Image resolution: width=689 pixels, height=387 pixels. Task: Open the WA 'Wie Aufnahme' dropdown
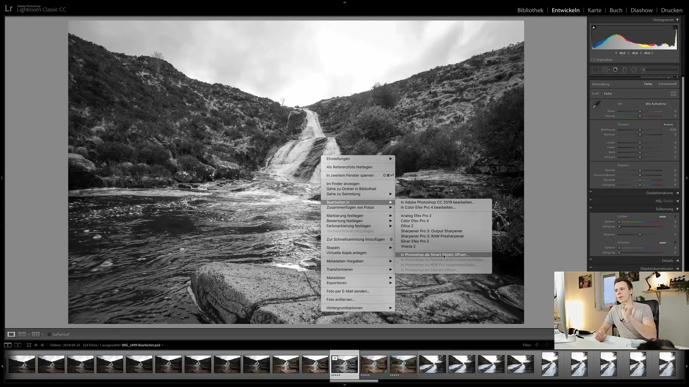pyautogui.click(x=657, y=104)
